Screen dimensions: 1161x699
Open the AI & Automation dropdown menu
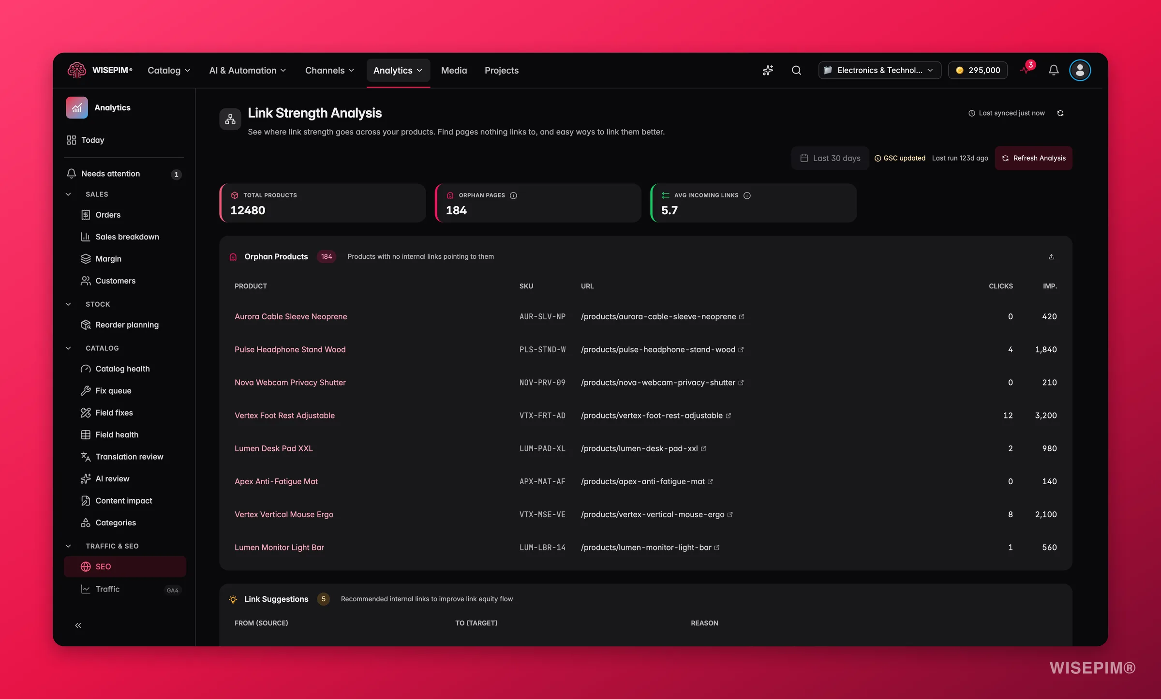[x=248, y=71]
